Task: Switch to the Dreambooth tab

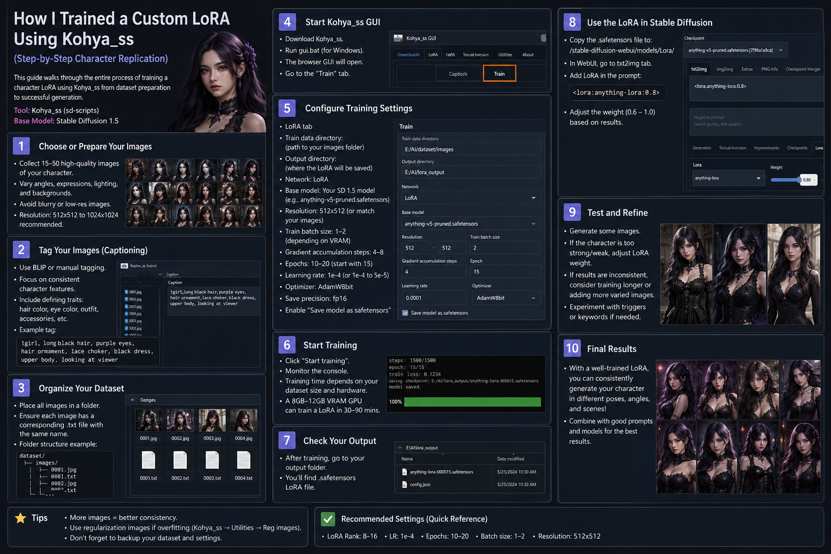Action: pyautogui.click(x=408, y=55)
